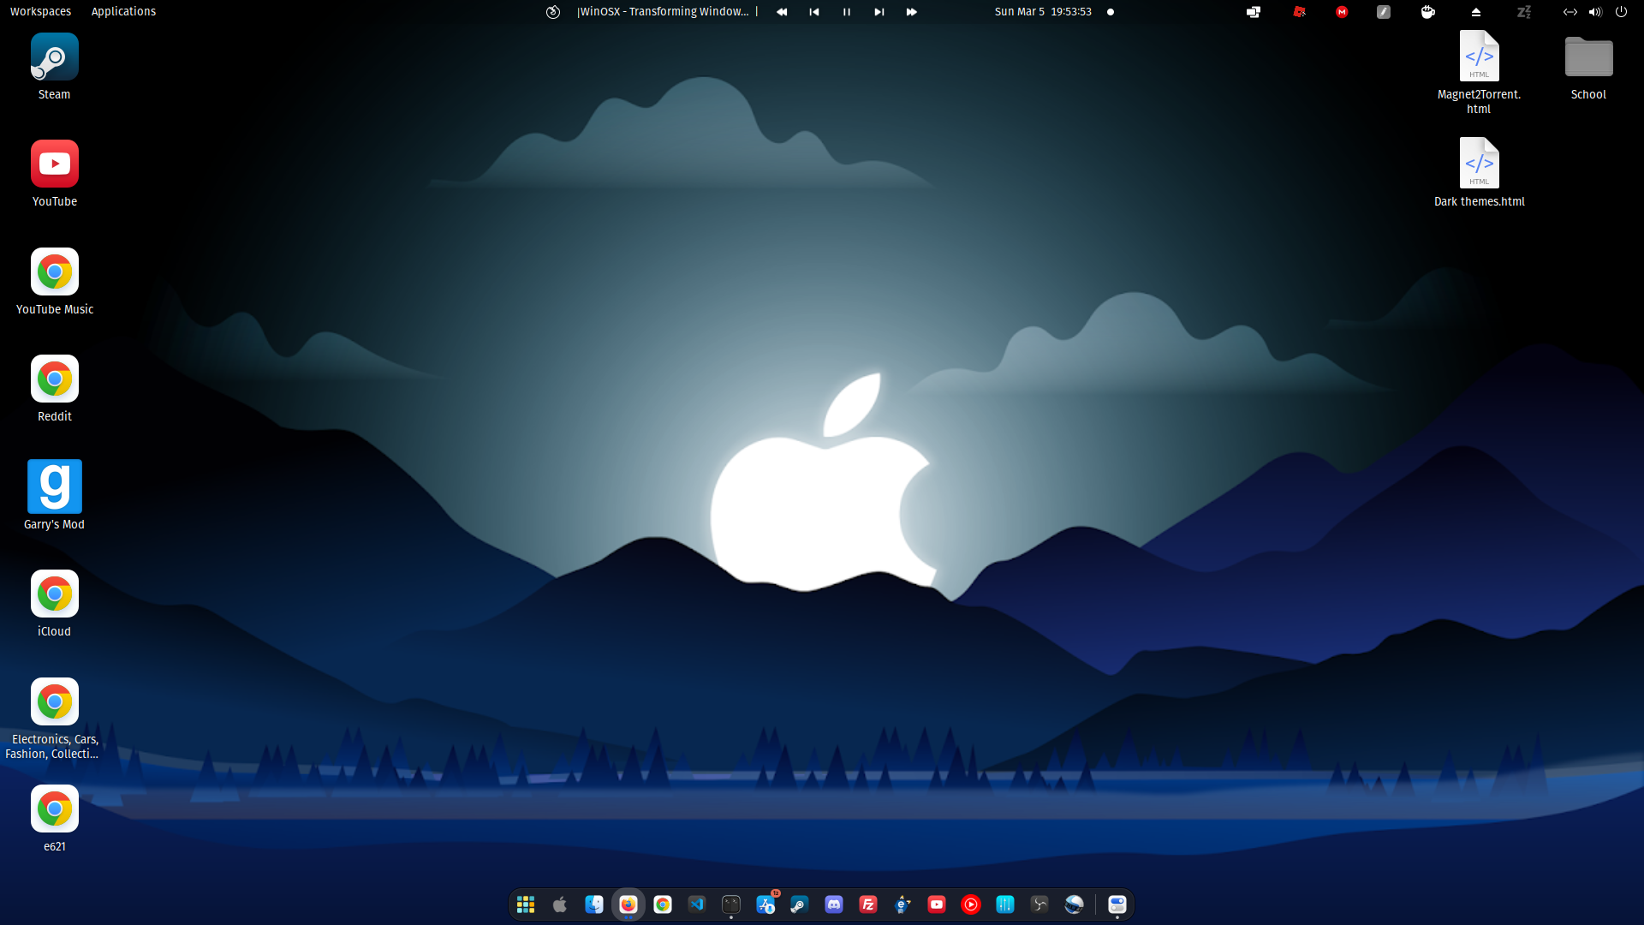Toggle the Caffeine coffee cup indicator

tap(1427, 12)
